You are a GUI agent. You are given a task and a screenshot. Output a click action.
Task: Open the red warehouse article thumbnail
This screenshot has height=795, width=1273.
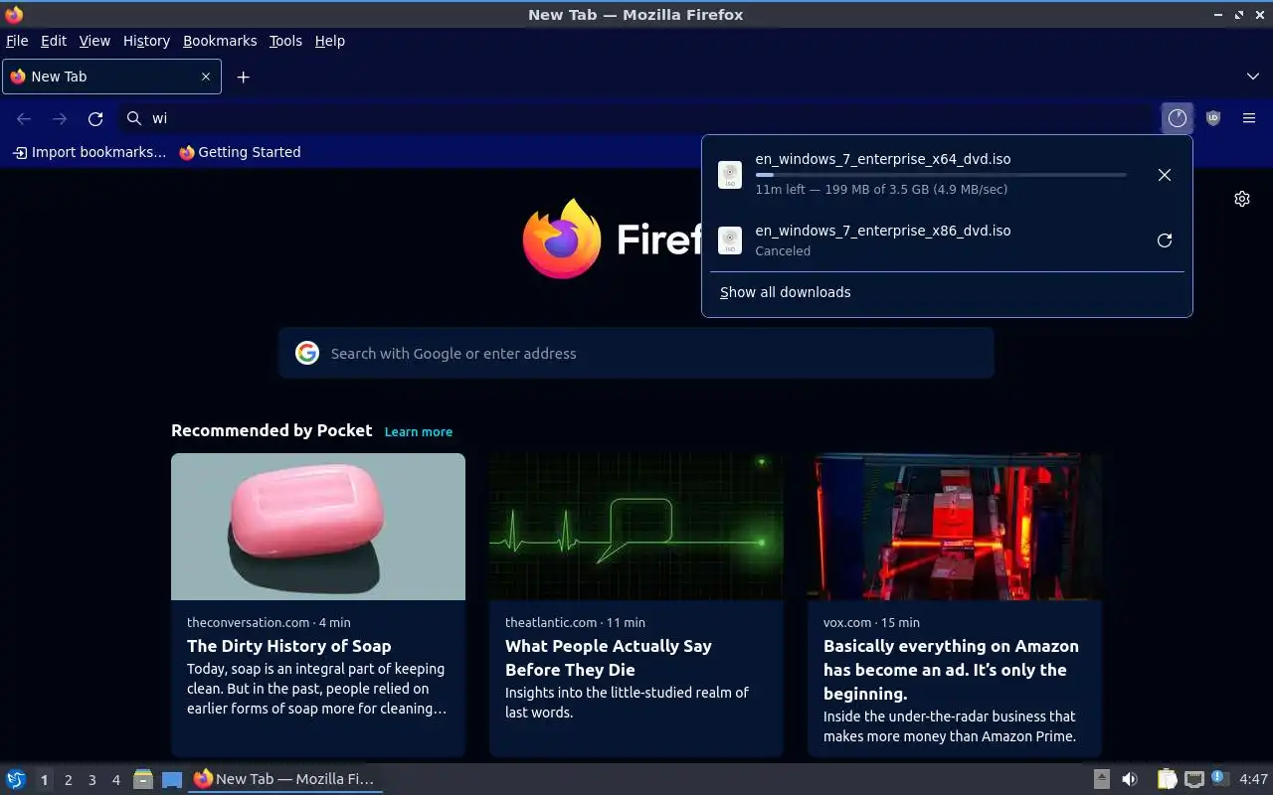click(x=955, y=527)
